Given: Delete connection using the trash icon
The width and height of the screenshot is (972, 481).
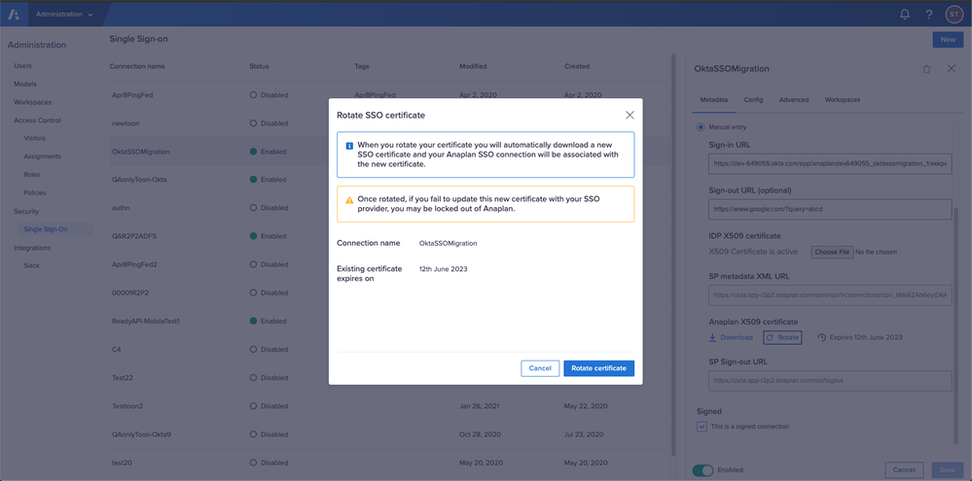Looking at the screenshot, I should (x=926, y=69).
